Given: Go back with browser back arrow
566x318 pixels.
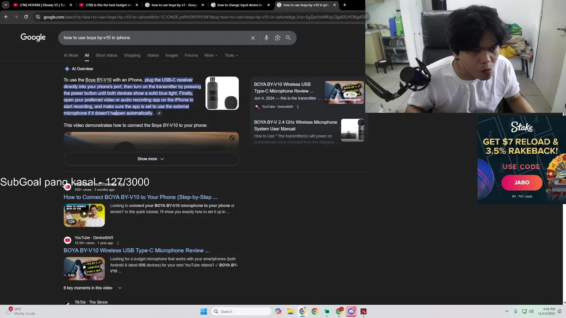Looking at the screenshot, I should coord(6,17).
